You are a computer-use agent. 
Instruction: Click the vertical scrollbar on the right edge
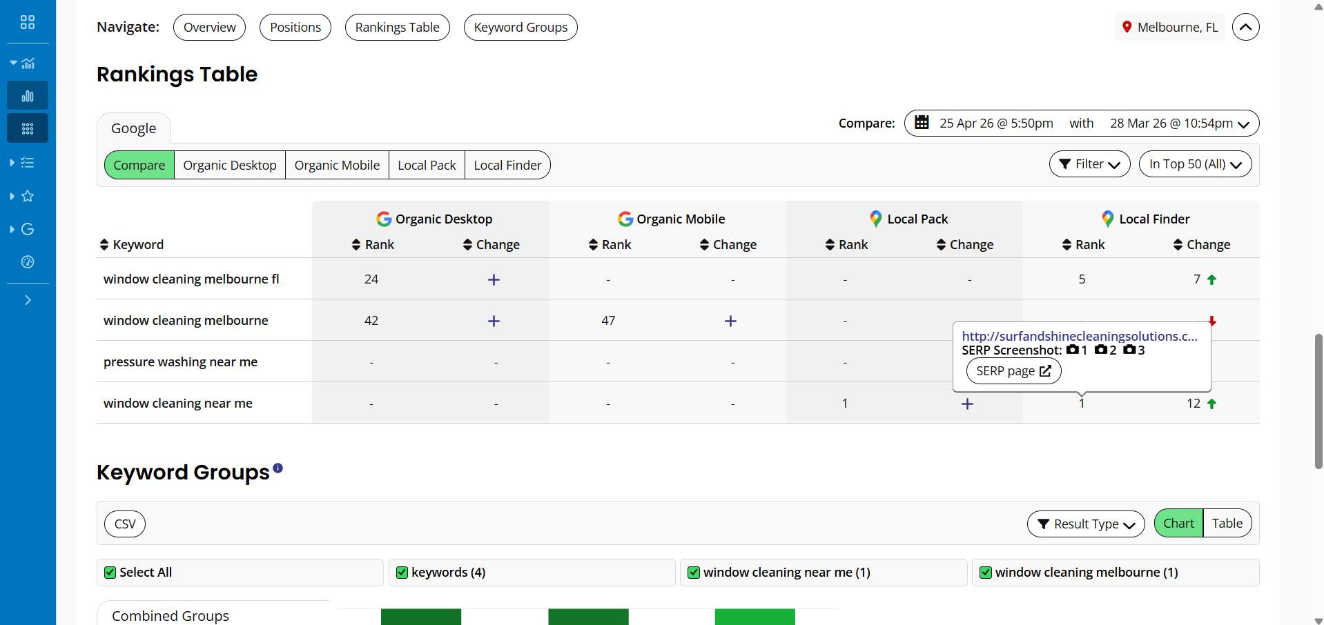point(1317,400)
